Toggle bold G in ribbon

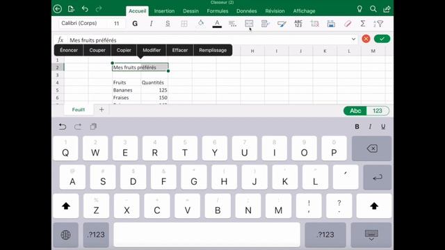135,24
